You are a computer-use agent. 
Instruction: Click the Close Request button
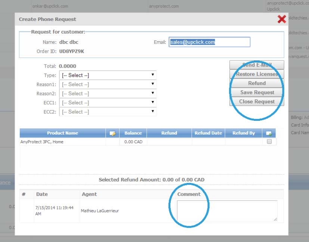[256, 101]
